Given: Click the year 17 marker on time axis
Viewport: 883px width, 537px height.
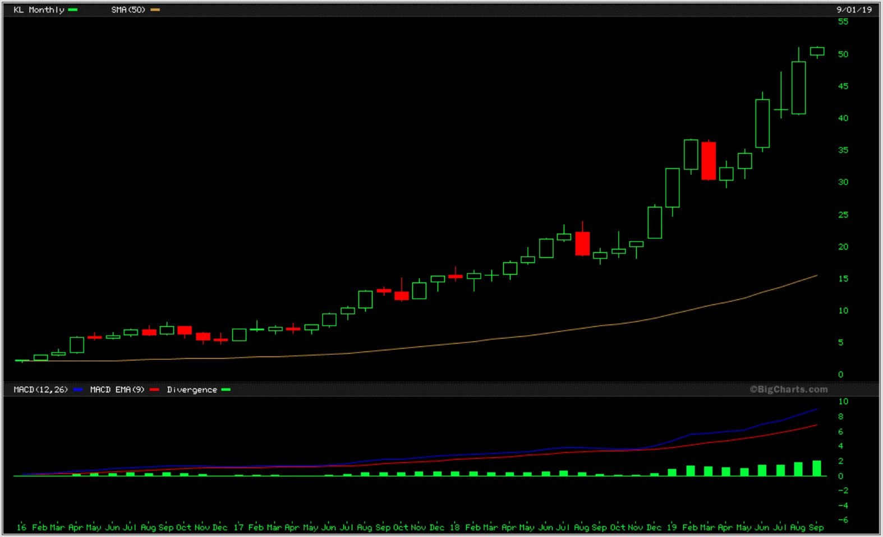Looking at the screenshot, I should point(238,527).
